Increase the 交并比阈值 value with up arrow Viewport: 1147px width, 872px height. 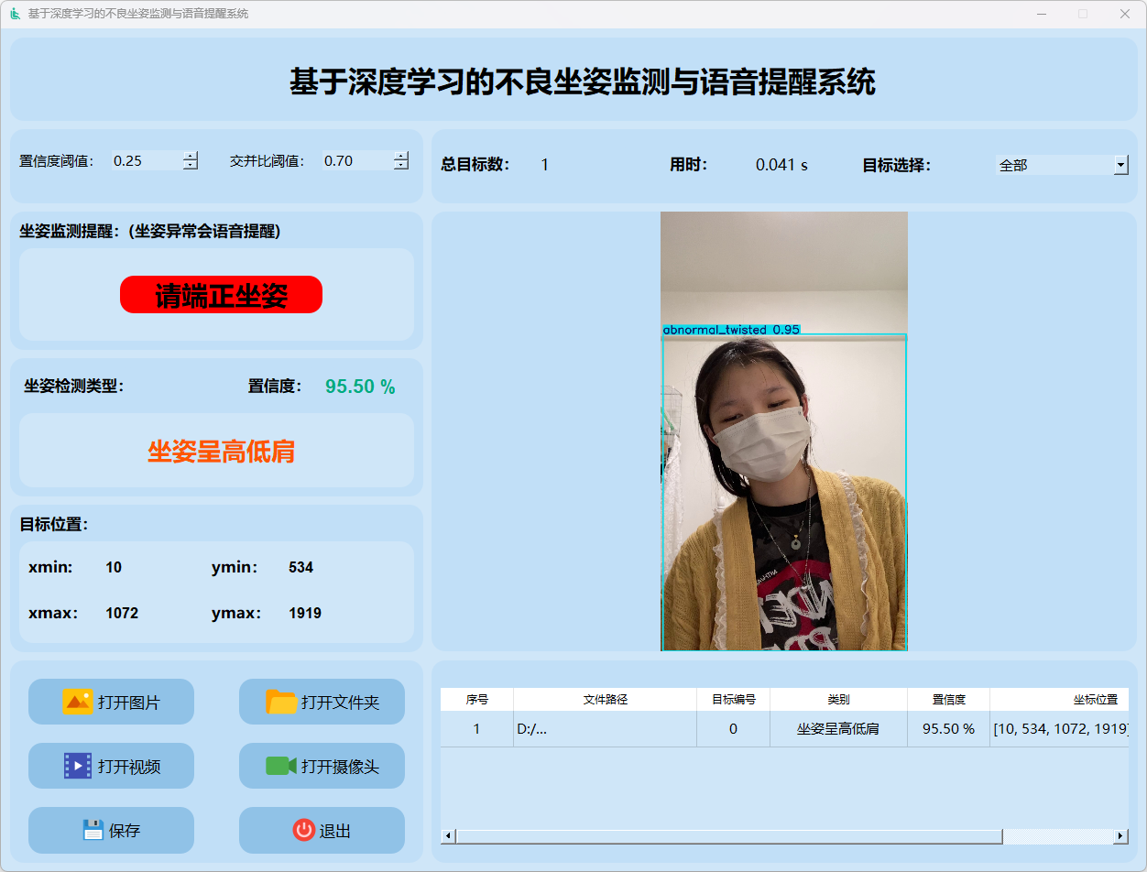point(401,156)
